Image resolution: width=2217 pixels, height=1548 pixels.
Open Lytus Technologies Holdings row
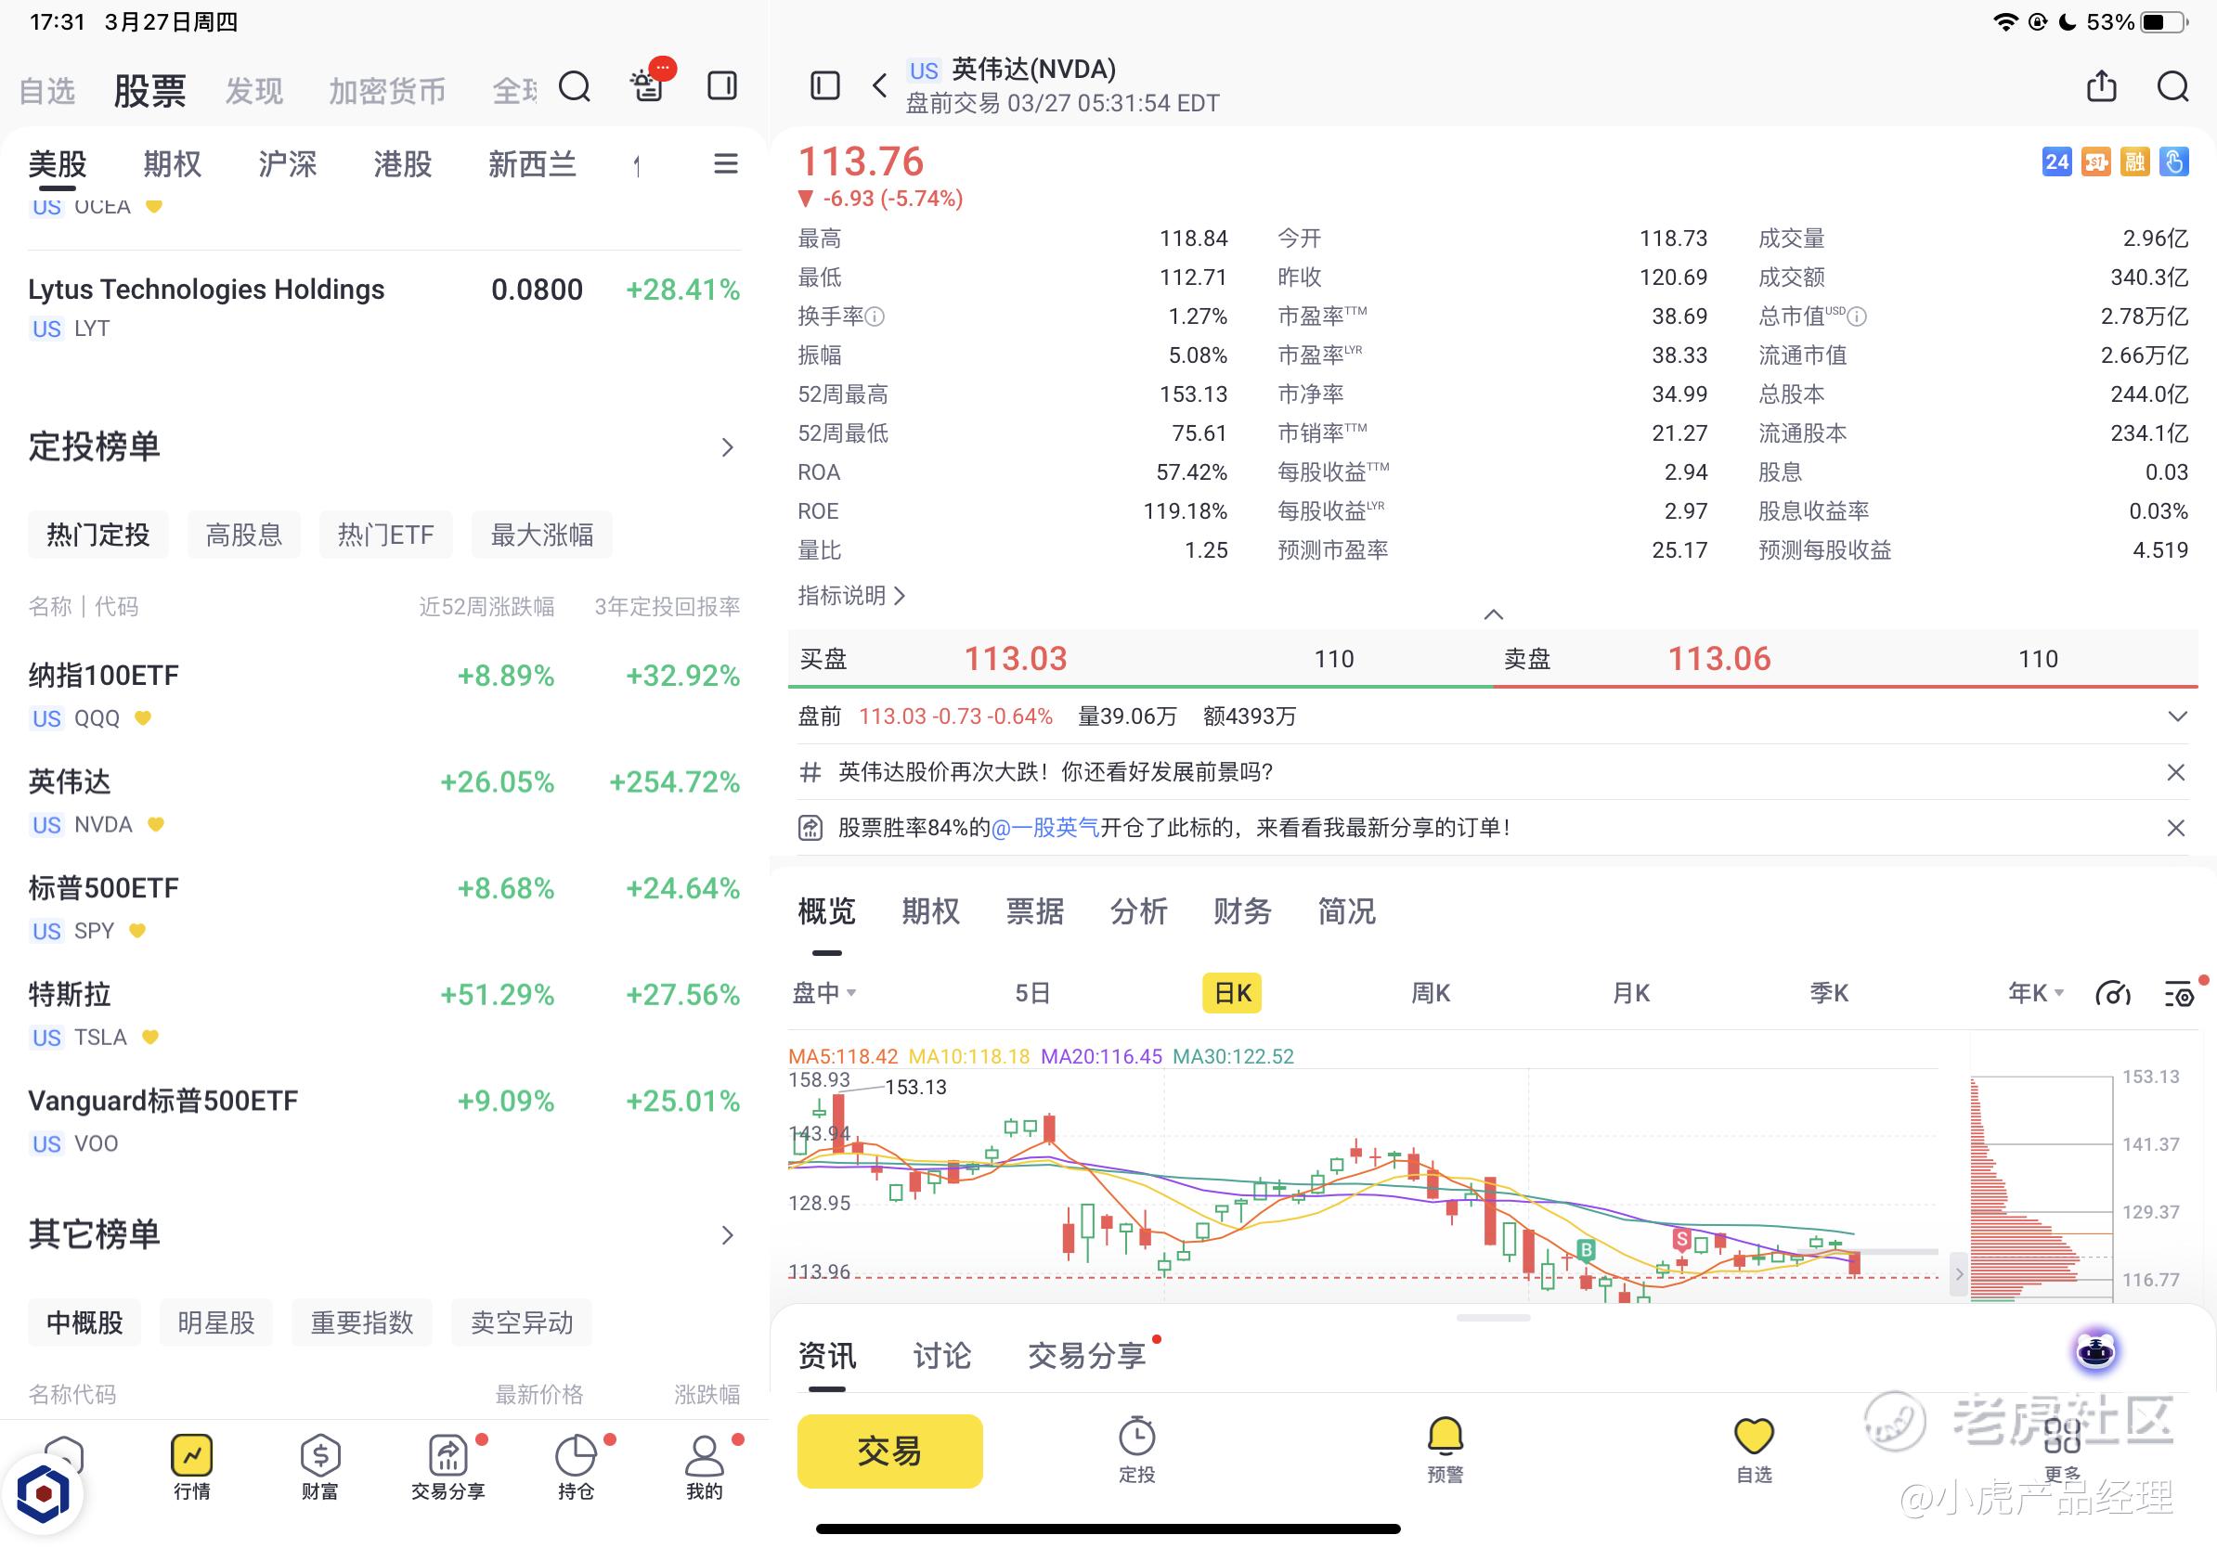384,307
